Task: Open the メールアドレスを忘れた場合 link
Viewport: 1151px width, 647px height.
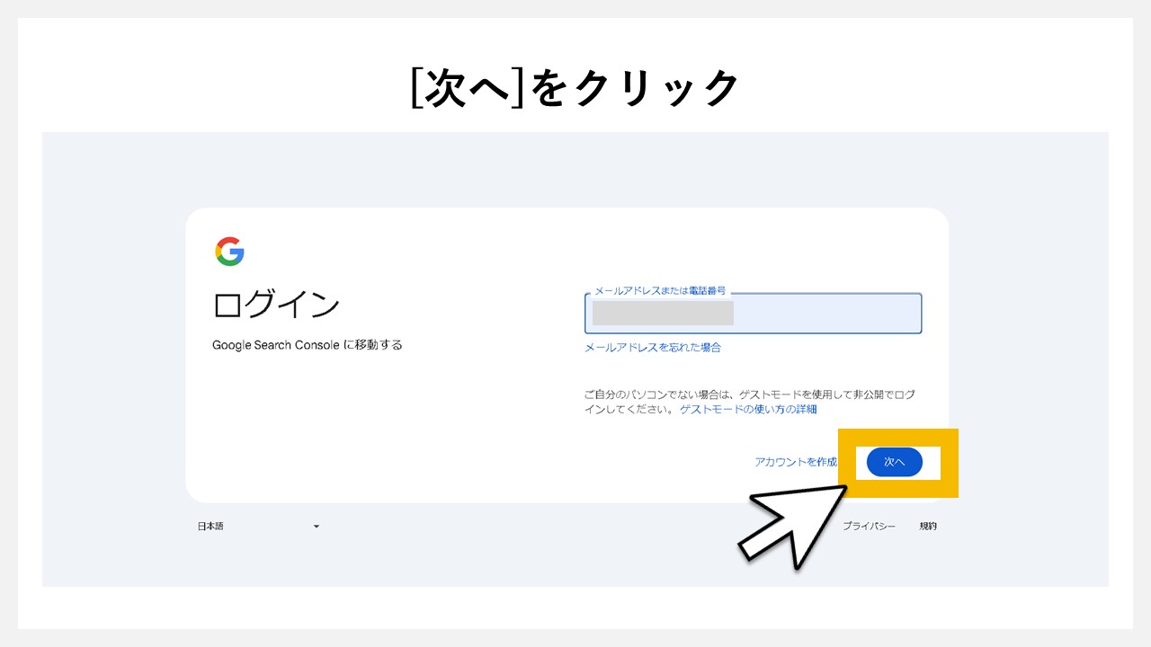Action: [652, 348]
